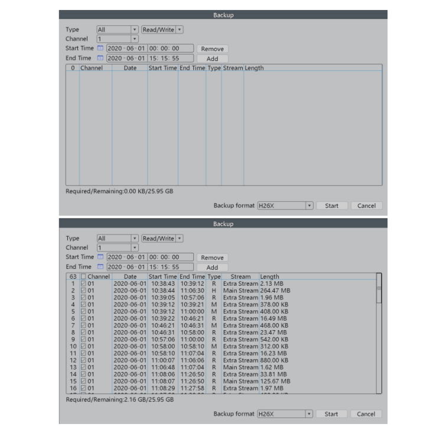This screenshot has width=443, height=437.
Task: Click End Time 15:15:55 field in 63-record dialog
Action: [171, 267]
